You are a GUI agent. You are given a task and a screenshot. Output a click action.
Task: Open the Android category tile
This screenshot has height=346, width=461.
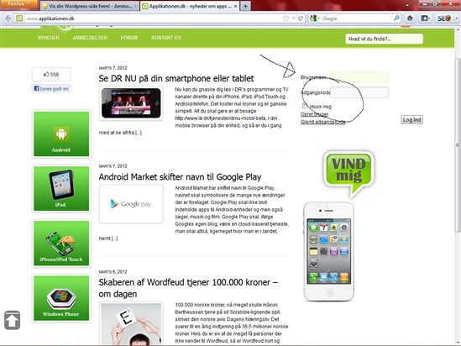pyautogui.click(x=61, y=134)
